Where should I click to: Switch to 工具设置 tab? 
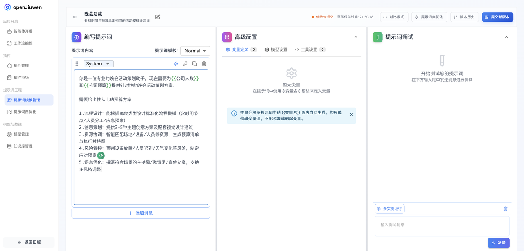[310, 49]
